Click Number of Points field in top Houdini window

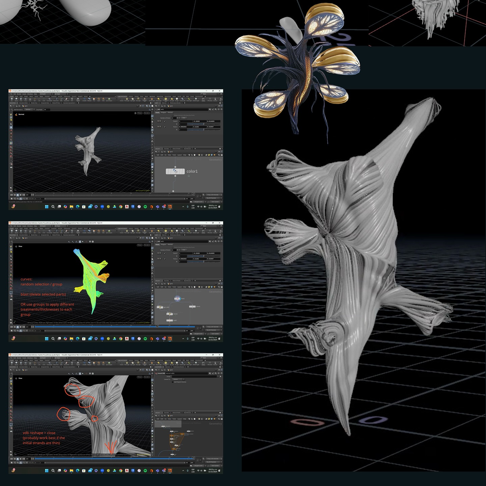pos(174,118)
